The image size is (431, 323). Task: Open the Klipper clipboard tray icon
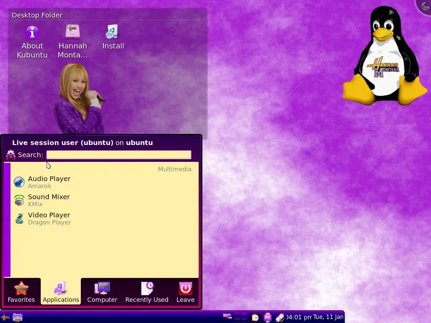(255, 317)
